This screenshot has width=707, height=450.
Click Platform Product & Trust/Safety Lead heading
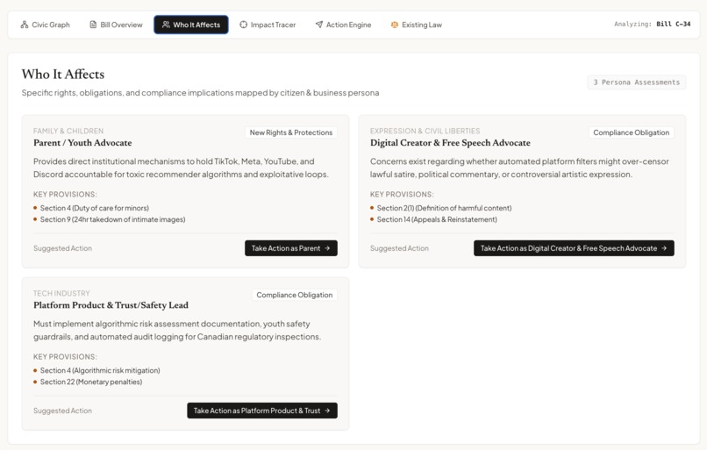[111, 305]
